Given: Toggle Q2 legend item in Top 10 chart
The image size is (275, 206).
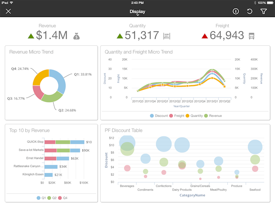Looking at the screenshot, I should tap(53, 198).
